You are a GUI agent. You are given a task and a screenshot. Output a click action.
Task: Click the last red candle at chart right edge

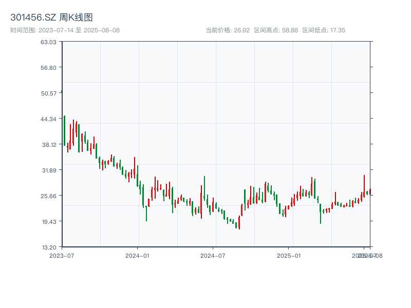(370, 191)
